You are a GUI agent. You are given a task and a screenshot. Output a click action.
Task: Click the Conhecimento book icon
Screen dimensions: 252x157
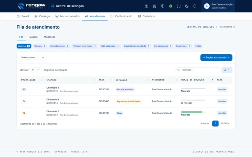click(x=112, y=16)
